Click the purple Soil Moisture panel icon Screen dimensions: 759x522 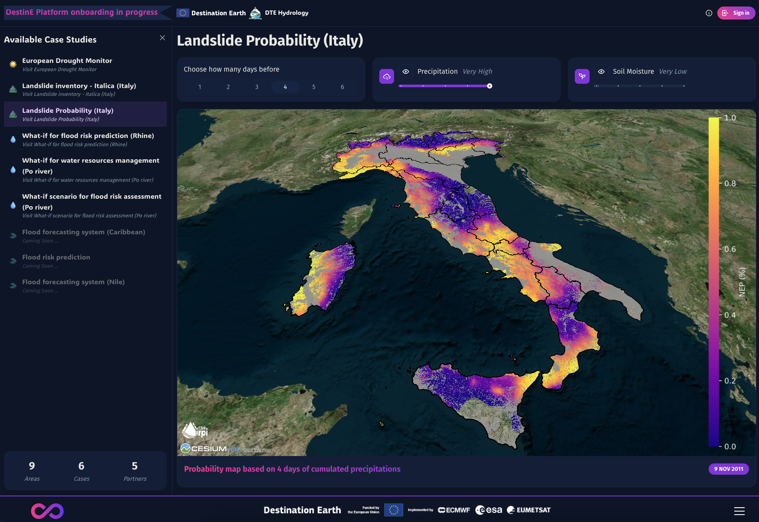(x=582, y=76)
